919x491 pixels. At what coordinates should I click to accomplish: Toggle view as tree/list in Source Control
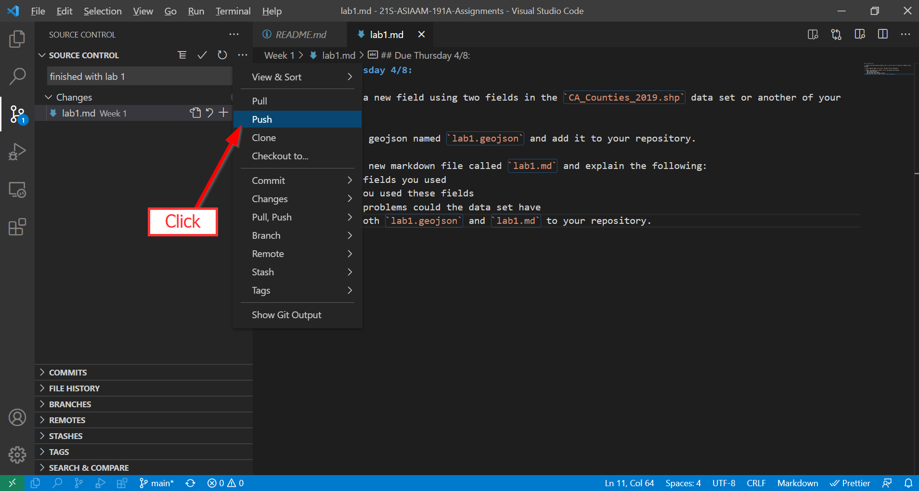coord(182,55)
